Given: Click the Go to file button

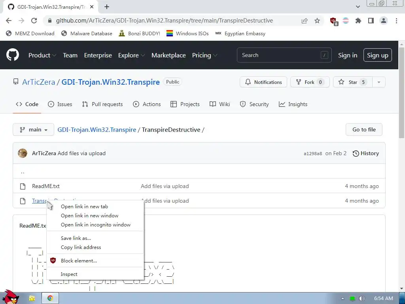Looking at the screenshot, I should click(364, 129).
